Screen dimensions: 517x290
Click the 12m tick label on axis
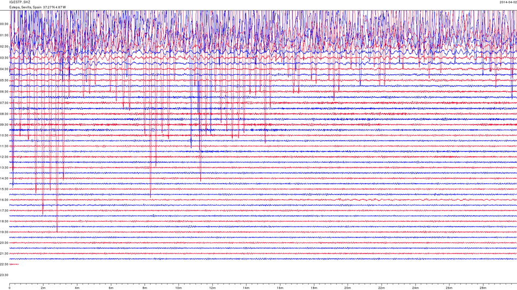212,288
